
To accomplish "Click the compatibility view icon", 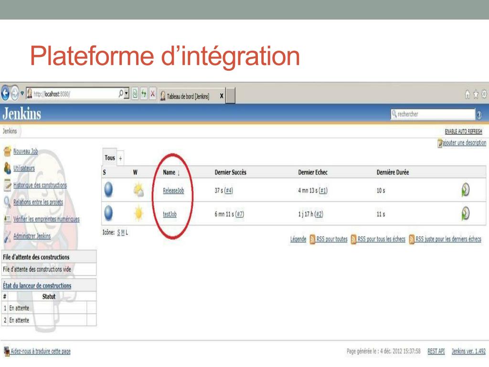I will (x=135, y=93).
